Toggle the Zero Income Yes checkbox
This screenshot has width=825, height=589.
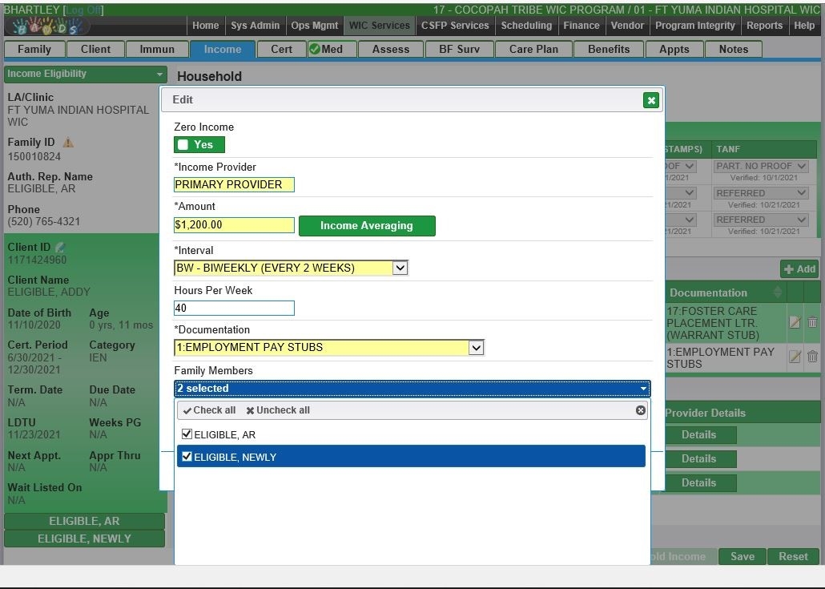(183, 145)
